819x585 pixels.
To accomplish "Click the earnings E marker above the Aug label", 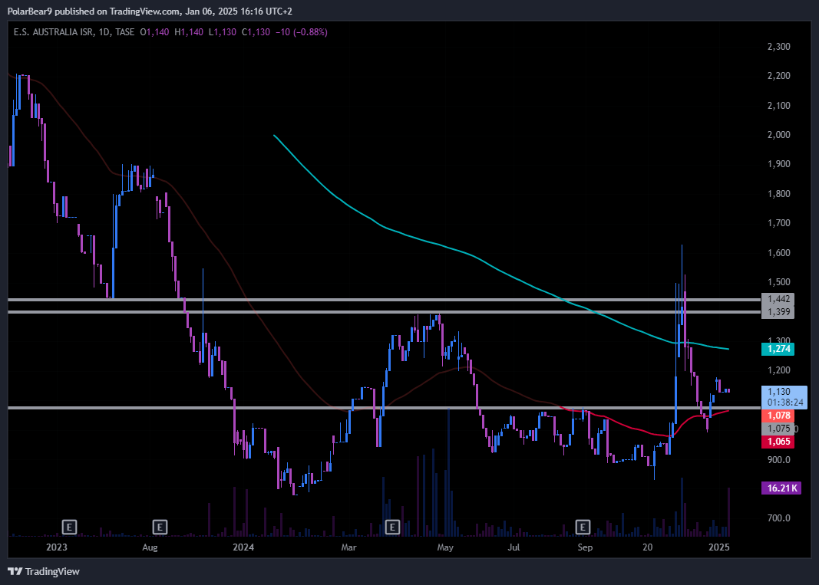I will pos(160,527).
